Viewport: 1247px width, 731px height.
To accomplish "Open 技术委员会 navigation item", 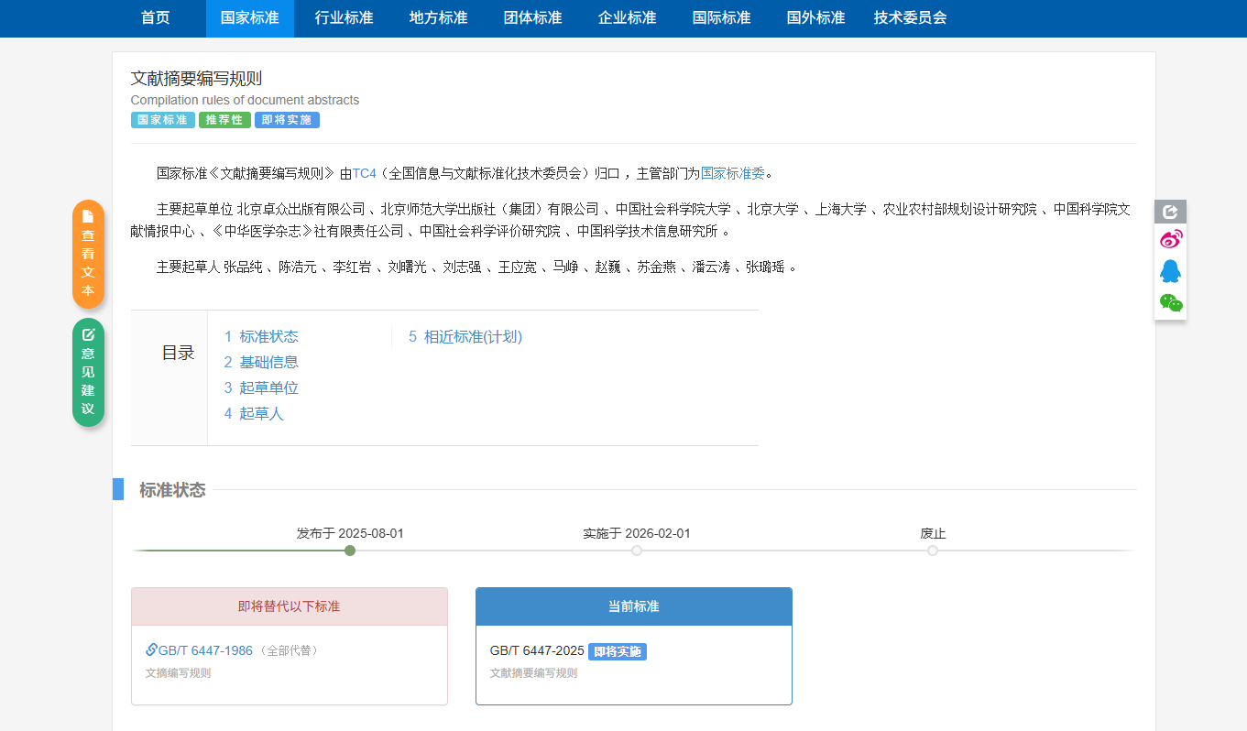I will (910, 17).
